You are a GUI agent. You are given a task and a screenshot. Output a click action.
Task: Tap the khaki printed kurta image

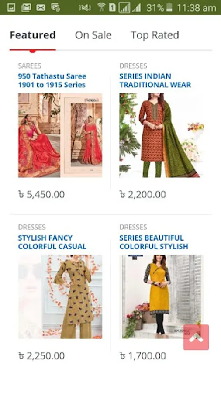60,297
